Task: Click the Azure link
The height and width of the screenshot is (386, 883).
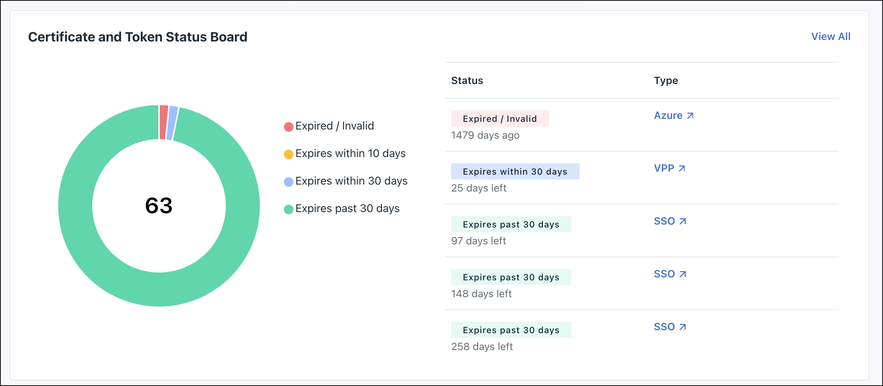Action: [x=668, y=115]
